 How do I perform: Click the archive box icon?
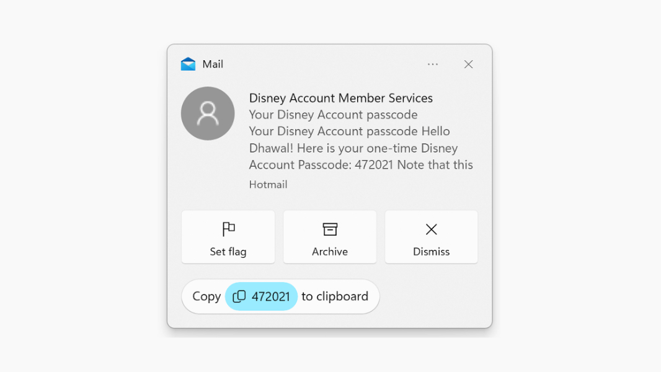[x=330, y=229]
